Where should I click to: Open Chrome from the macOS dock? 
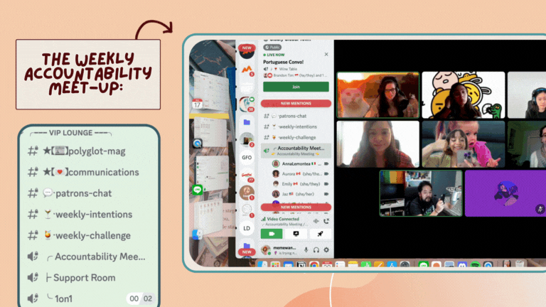[314, 265]
